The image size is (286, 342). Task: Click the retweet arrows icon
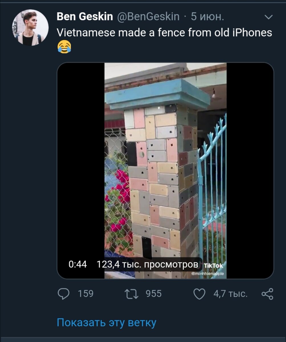[132, 294]
